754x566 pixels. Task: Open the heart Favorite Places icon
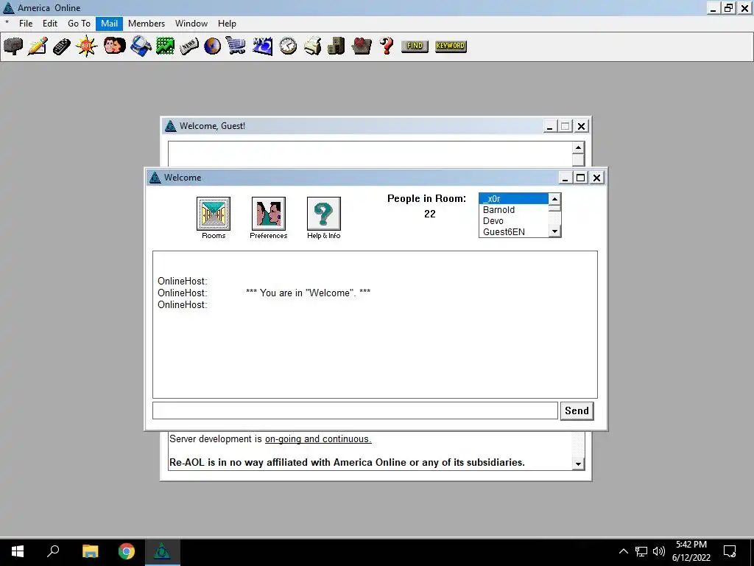click(x=362, y=46)
